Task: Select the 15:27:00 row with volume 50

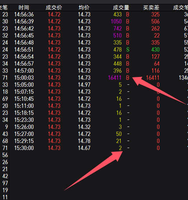Action: click(x=94, y=134)
